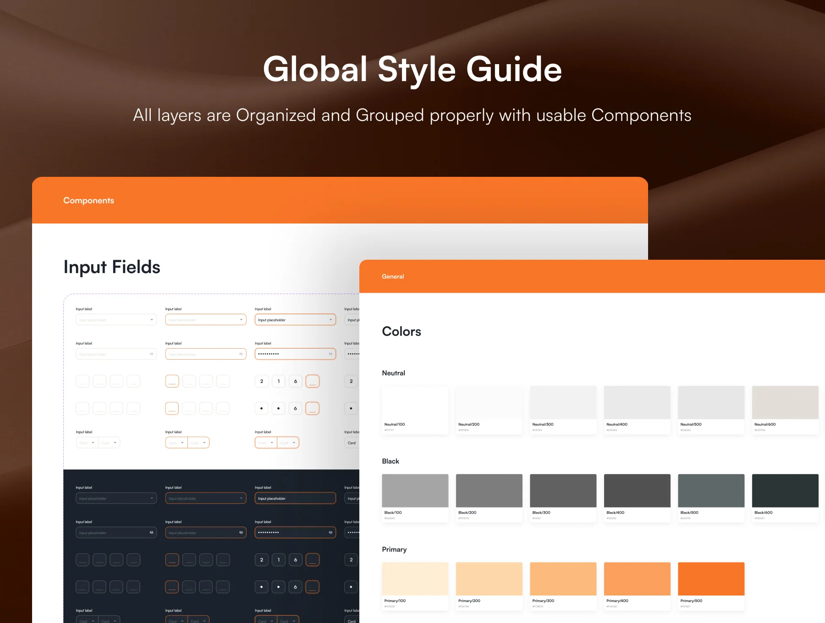The image size is (825, 623).
Task: Toggle eye icon in dark-theme default password field
Action: click(152, 533)
